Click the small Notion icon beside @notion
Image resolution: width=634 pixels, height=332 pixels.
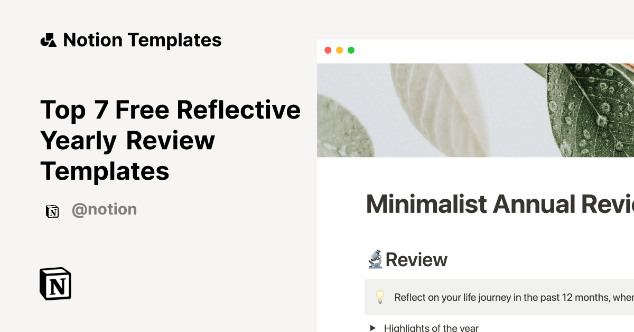coord(52,210)
